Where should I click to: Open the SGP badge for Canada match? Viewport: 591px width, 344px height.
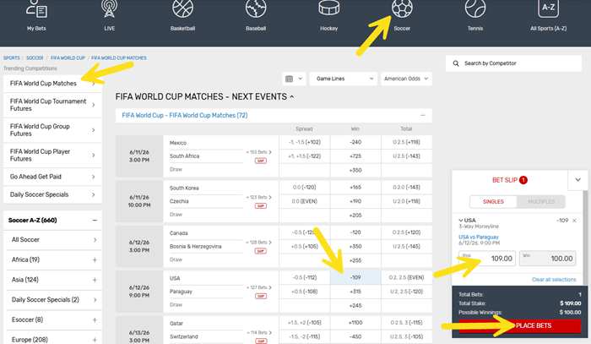pos(260,251)
